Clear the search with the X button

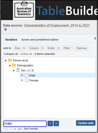point(56,123)
